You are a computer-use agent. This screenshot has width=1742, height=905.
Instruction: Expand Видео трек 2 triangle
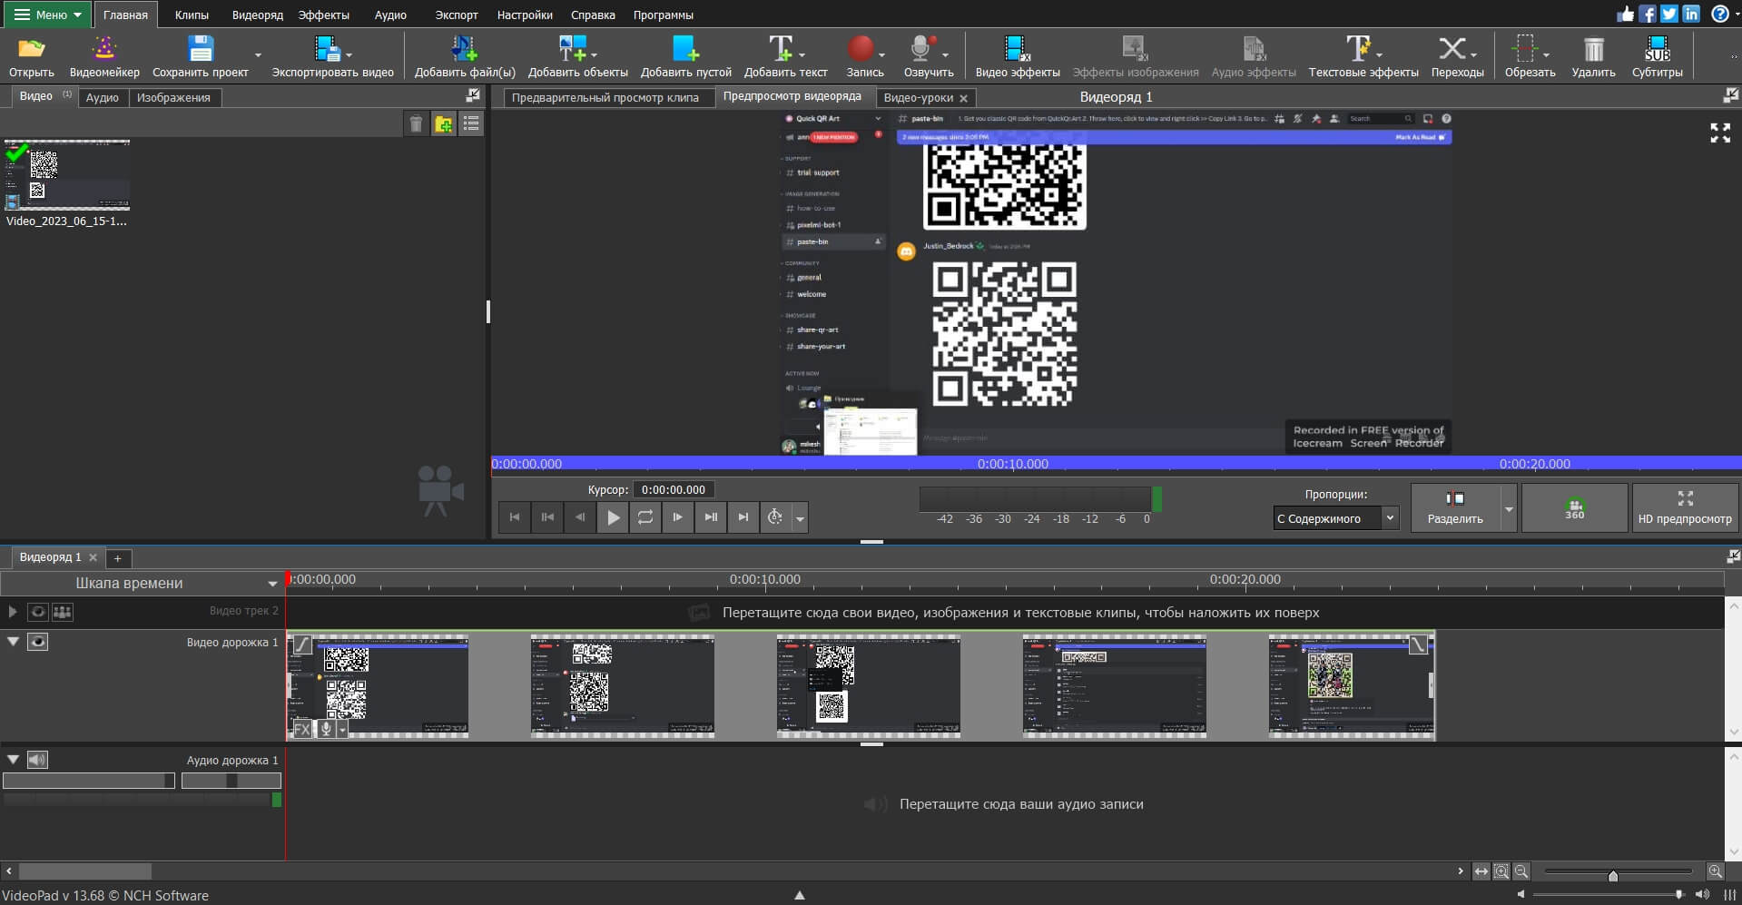coord(13,612)
